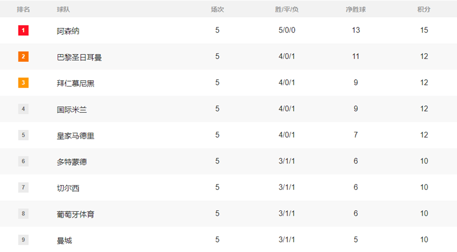
Task: Open the 切尔西 team link
Action: [68, 188]
